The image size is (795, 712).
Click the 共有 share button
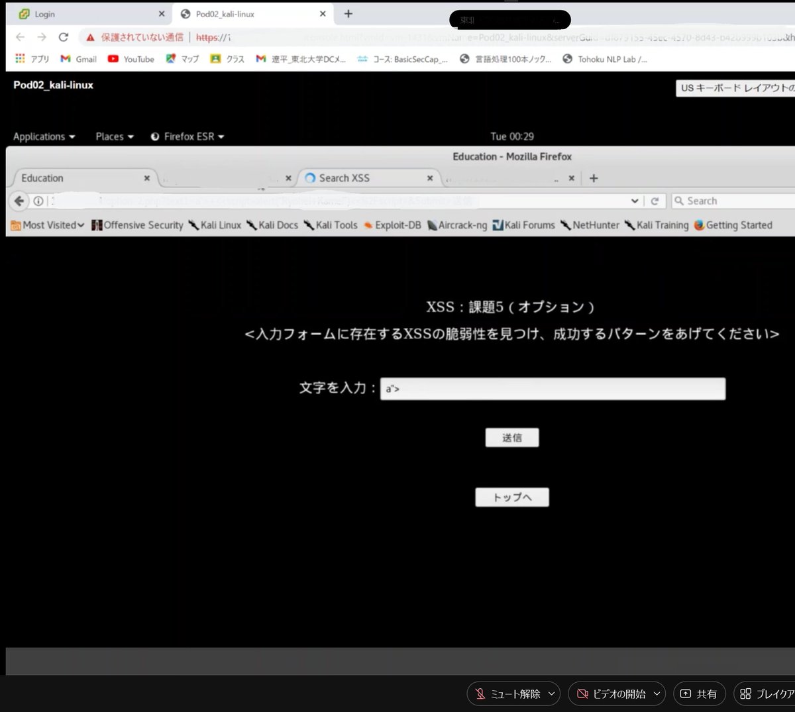(700, 693)
